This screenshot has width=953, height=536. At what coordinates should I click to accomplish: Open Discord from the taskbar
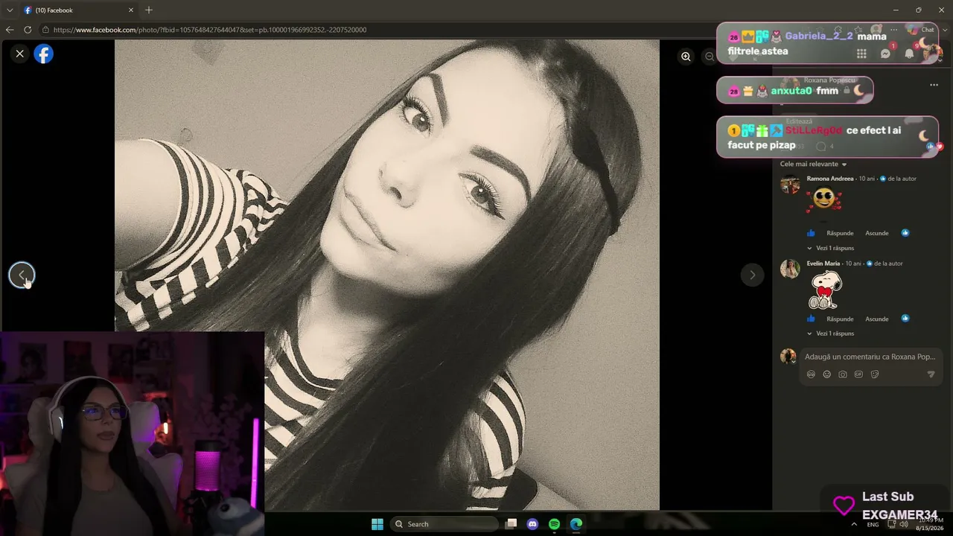point(532,524)
